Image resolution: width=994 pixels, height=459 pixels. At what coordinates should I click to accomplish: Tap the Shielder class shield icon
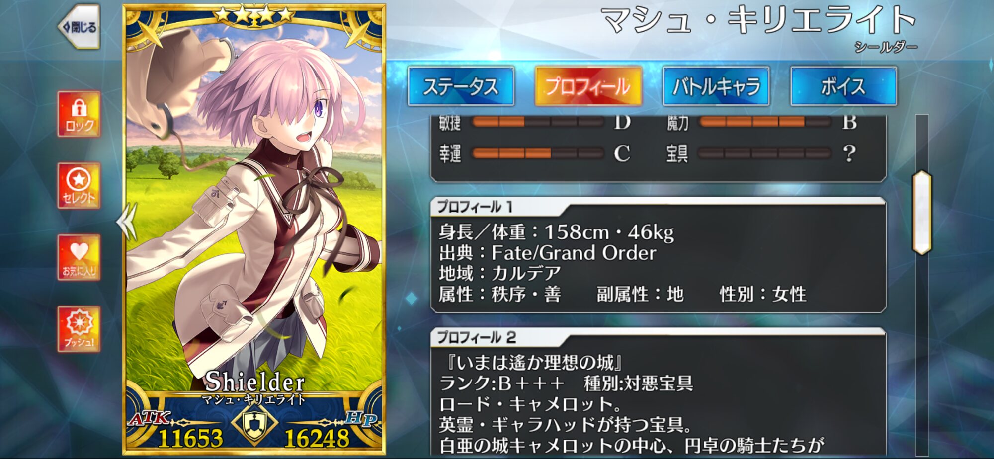pyautogui.click(x=254, y=424)
